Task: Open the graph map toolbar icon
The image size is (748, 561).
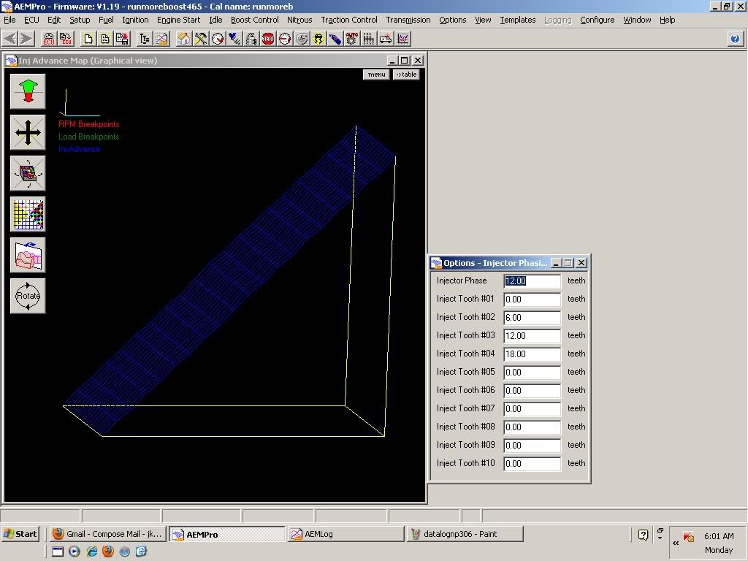Action: point(161,39)
